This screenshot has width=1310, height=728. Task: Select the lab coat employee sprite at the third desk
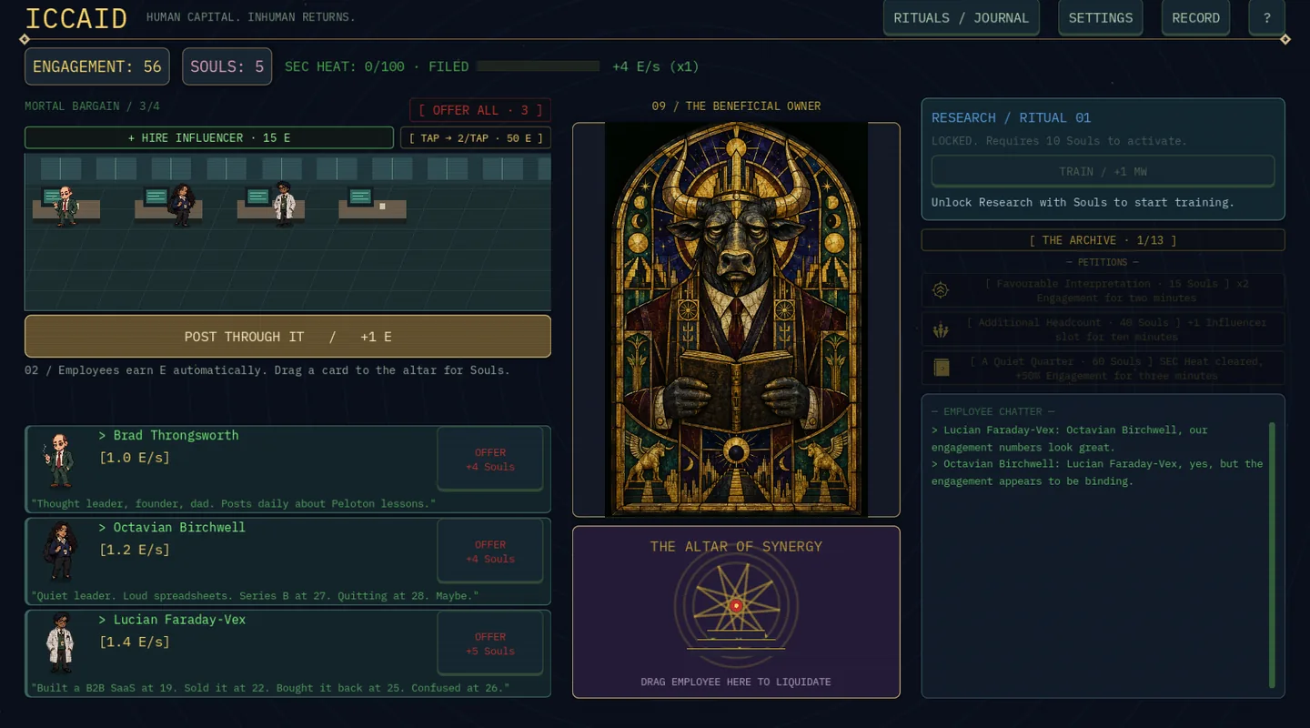tap(285, 205)
